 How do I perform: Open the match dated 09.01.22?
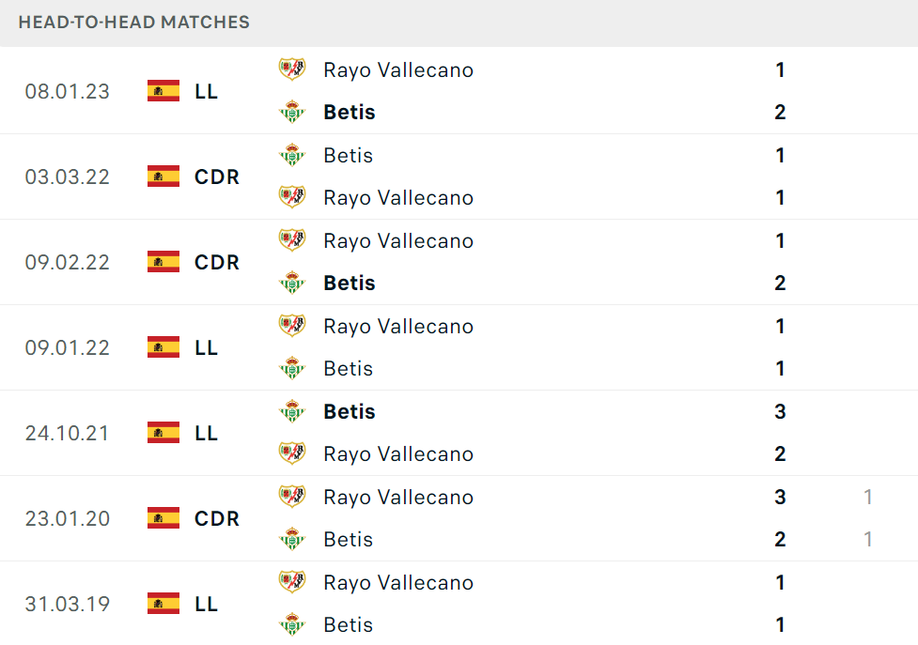[459, 347]
